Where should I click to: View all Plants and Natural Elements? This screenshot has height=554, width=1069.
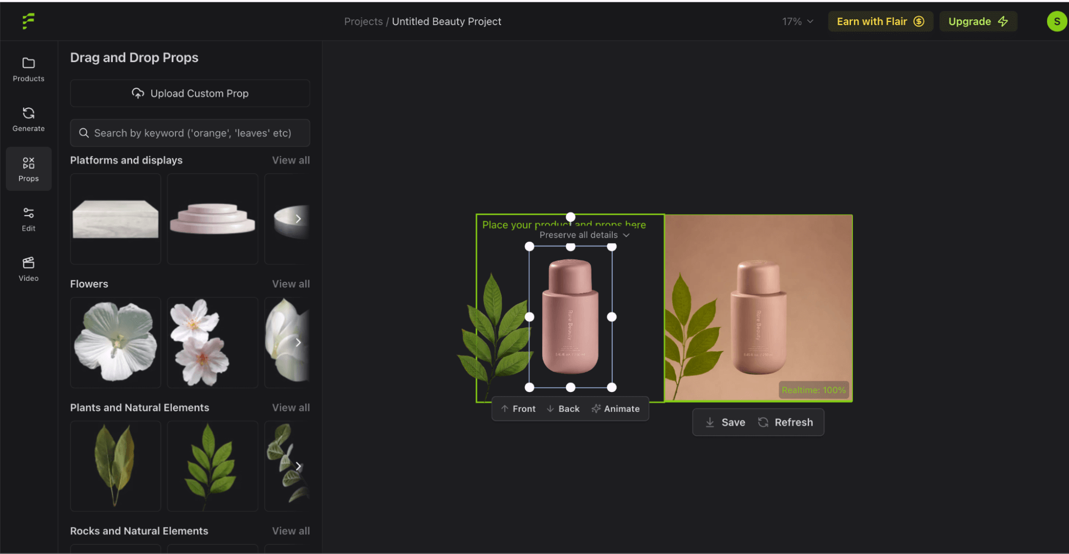click(290, 407)
